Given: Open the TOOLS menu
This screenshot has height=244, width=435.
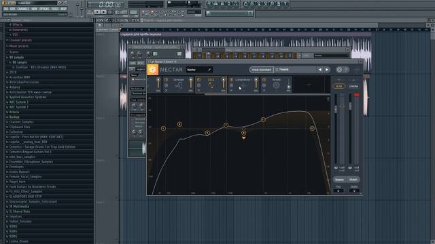Looking at the screenshot, I should pos(55,9).
